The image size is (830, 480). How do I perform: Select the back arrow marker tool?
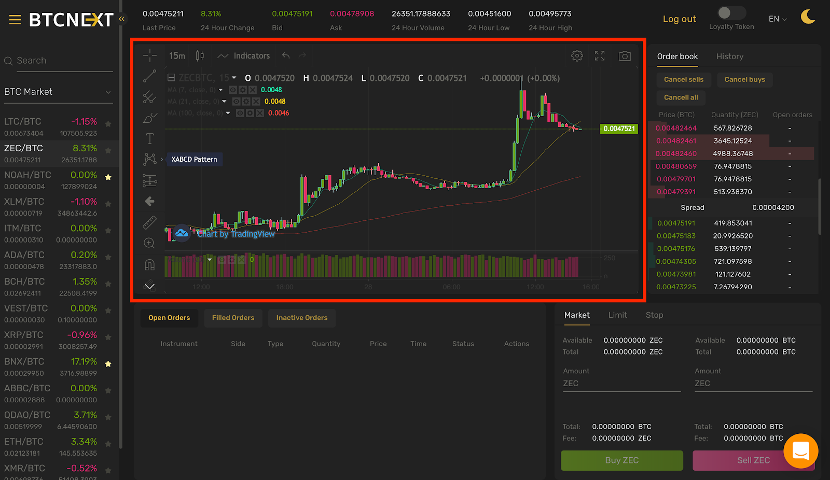tap(150, 201)
